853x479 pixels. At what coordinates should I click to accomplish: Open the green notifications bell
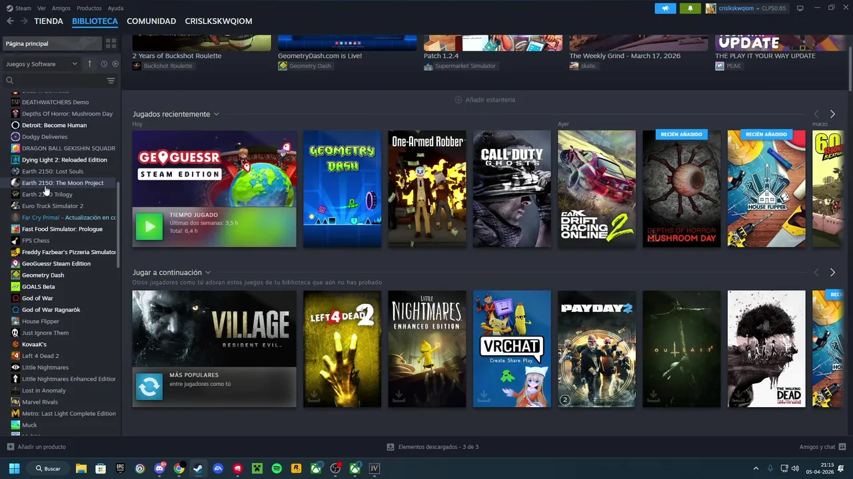coord(690,8)
